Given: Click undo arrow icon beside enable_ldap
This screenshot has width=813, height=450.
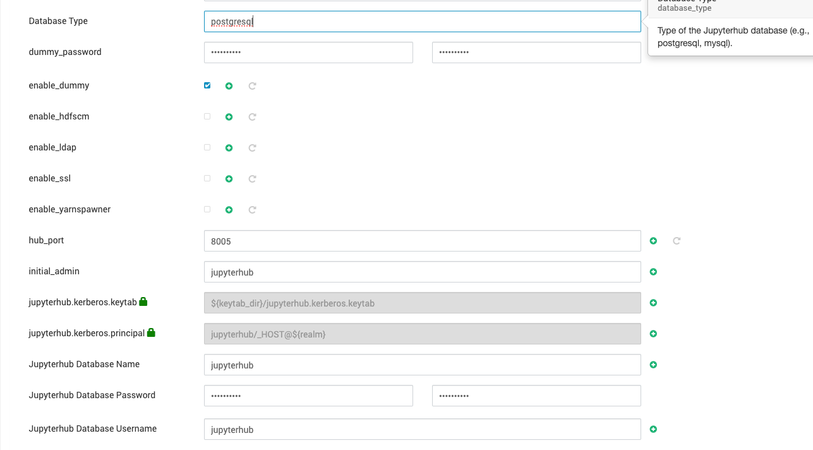Looking at the screenshot, I should (x=252, y=148).
